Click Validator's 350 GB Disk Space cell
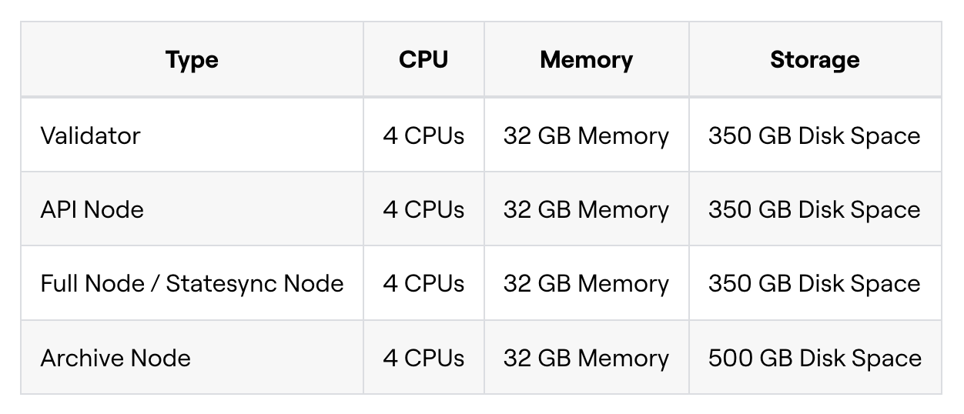The height and width of the screenshot is (414, 964). pos(815,135)
